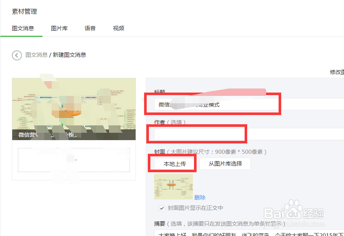Open the 图文消息 tab
344x236 pixels.
(x=23, y=28)
